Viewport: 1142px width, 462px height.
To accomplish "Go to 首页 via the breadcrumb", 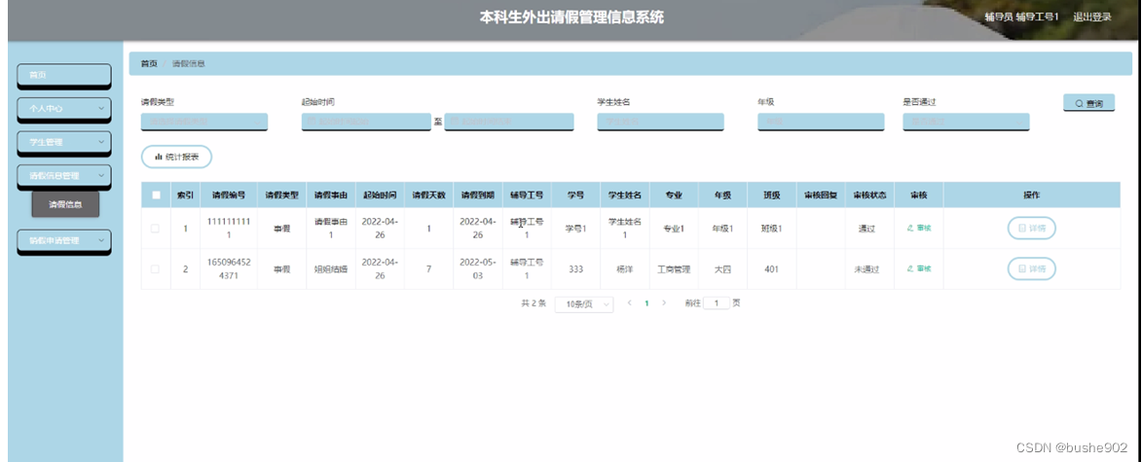I will point(149,64).
